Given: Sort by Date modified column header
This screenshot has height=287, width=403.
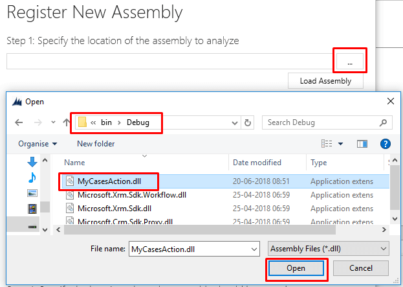Looking at the screenshot, I should pyautogui.click(x=257, y=163).
